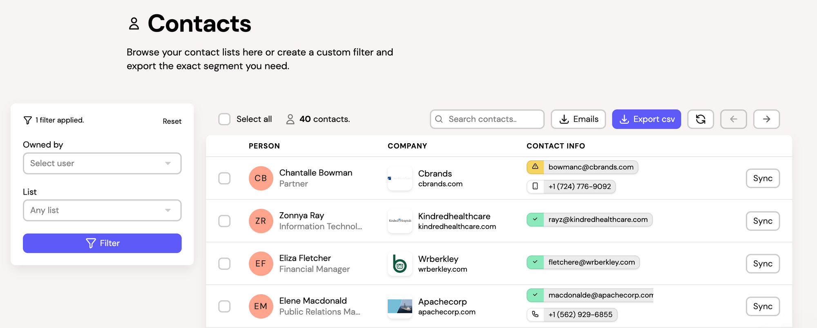Click the refresh contacts icon button
The image size is (817, 328).
pyautogui.click(x=700, y=119)
